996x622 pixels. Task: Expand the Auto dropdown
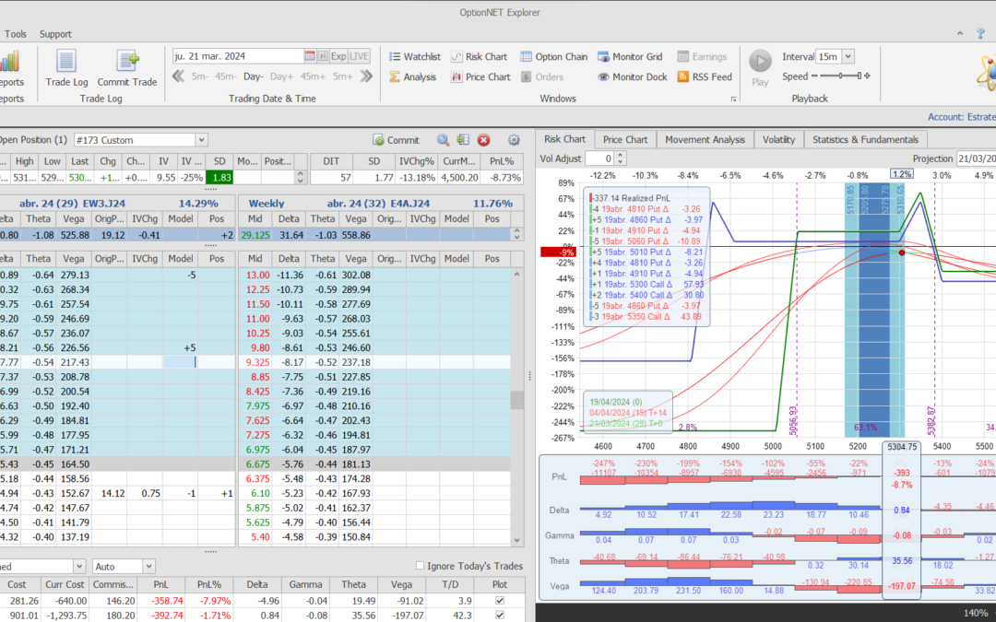point(148,566)
